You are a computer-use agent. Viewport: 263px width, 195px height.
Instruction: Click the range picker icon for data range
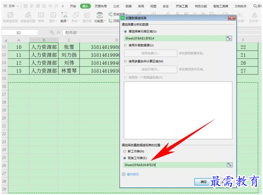pos(229,39)
